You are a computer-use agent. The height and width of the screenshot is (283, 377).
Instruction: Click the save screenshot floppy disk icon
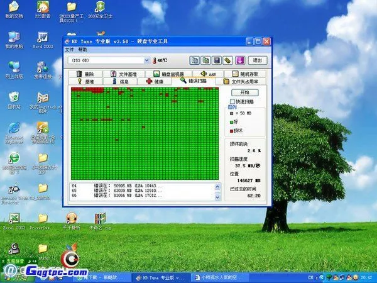click(x=216, y=60)
